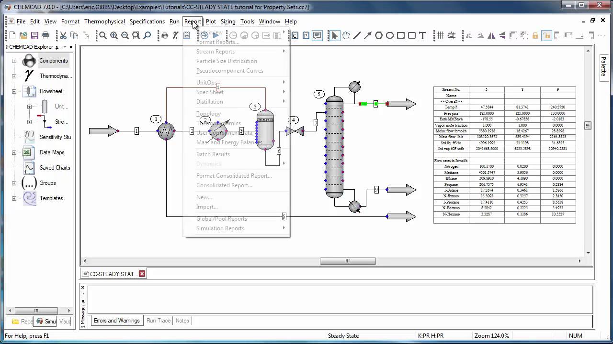613x344 pixels.
Task: Select the Text tool icon
Action: point(422,35)
